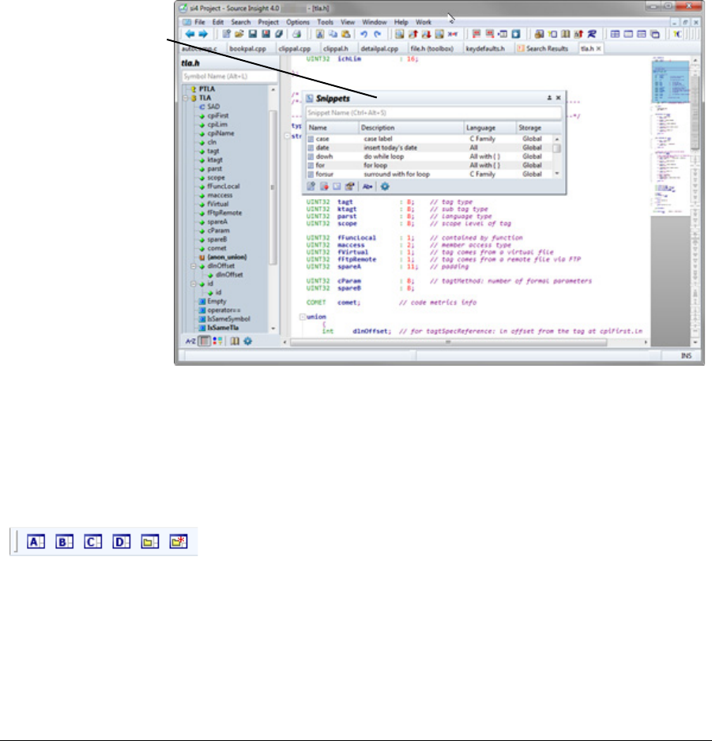Image resolution: width=712 pixels, height=741 pixels.
Task: Click the Undo toolbar icon
Action: [x=364, y=34]
